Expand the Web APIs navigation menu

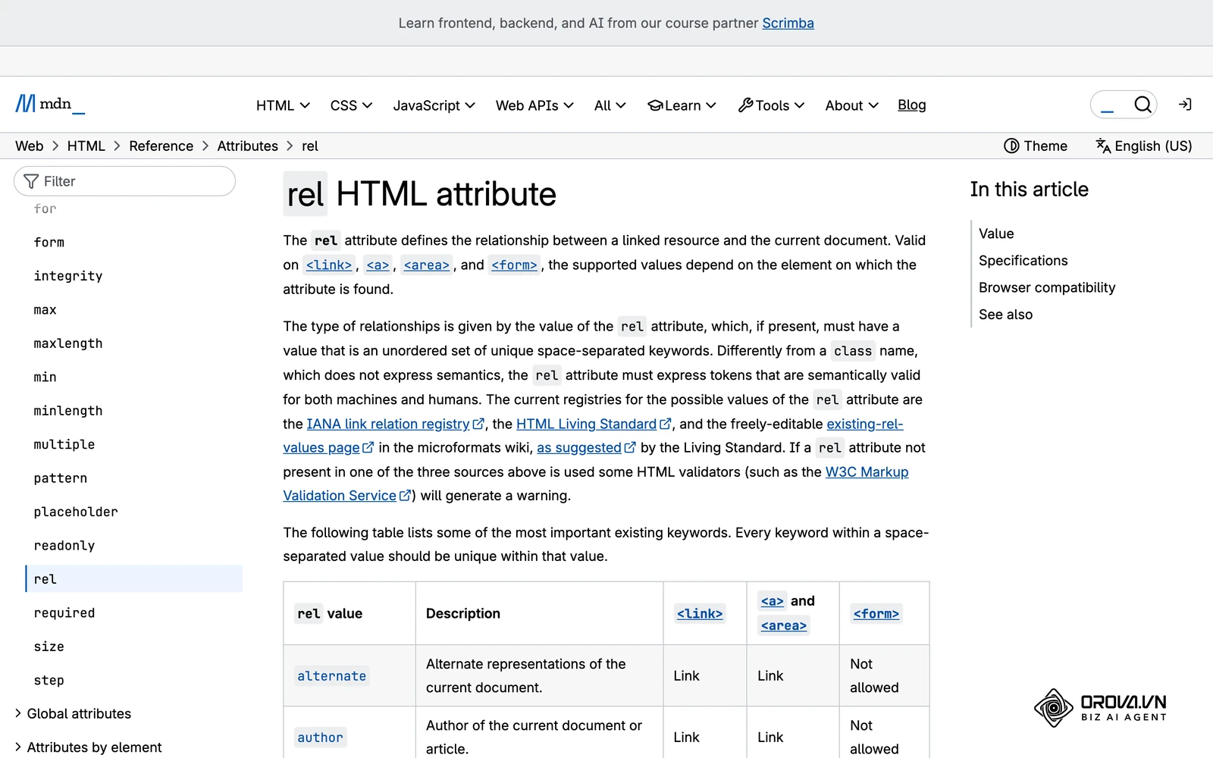pyautogui.click(x=534, y=105)
